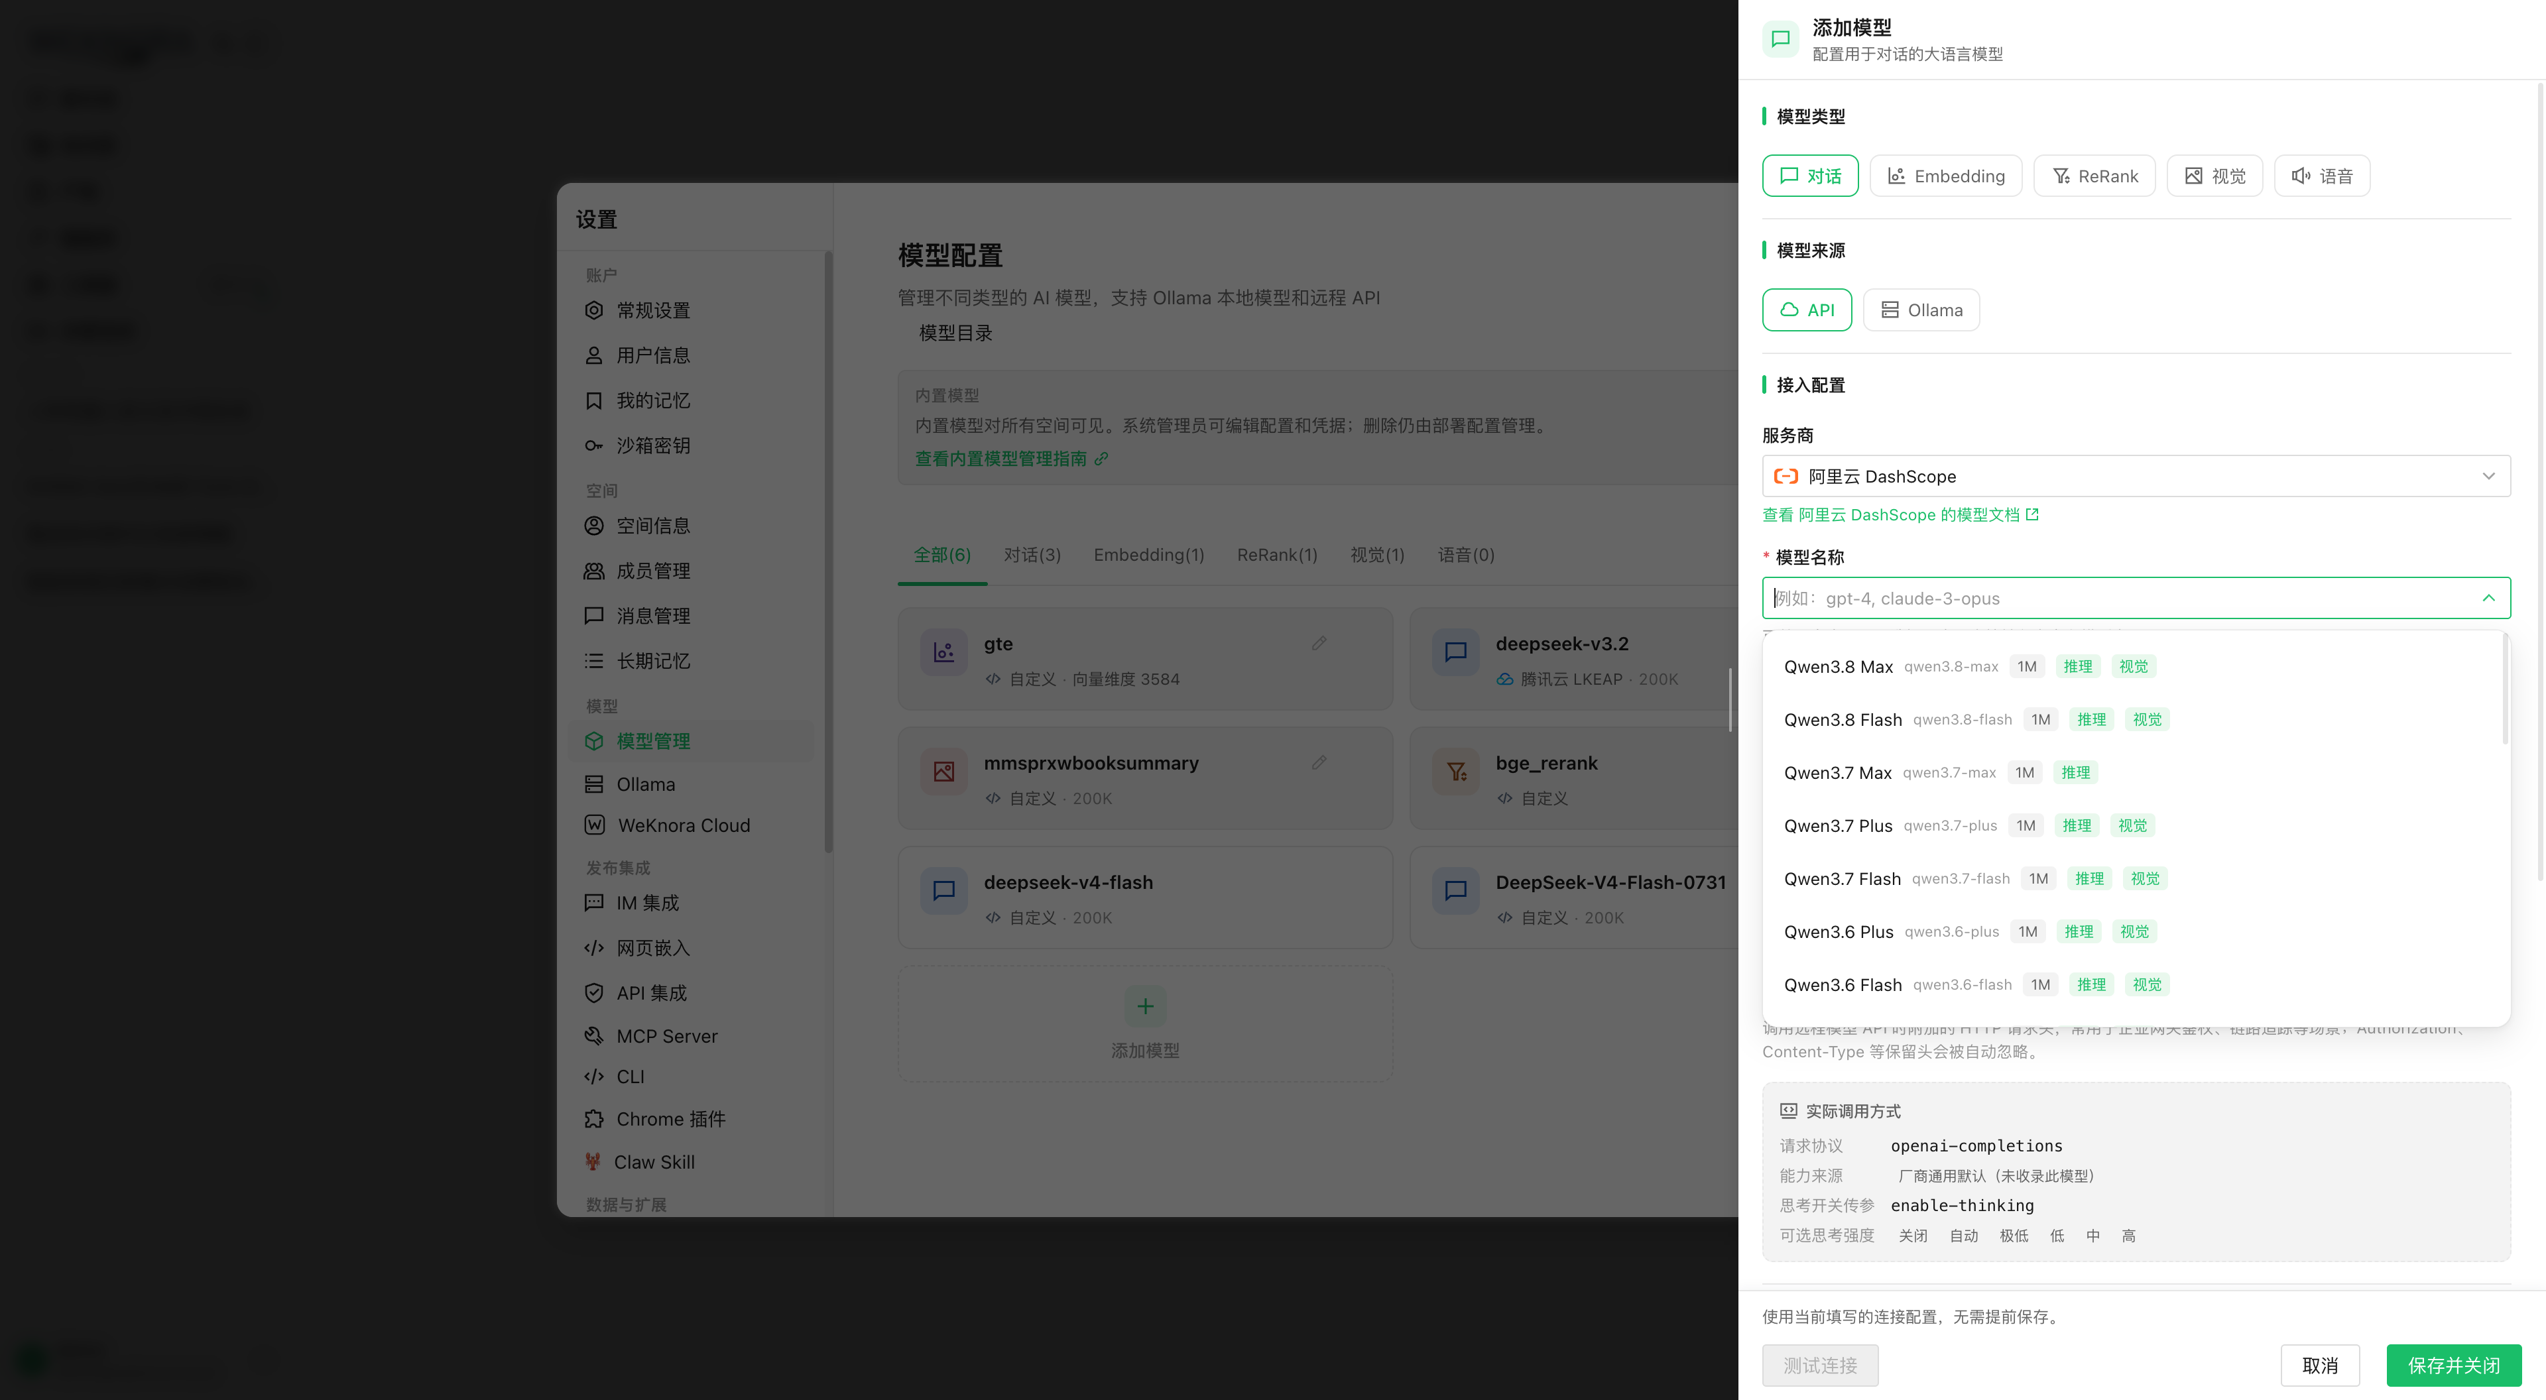The width and height of the screenshot is (2546, 1400).
Task: Click the plus icon for 添加模型
Action: click(1144, 1006)
